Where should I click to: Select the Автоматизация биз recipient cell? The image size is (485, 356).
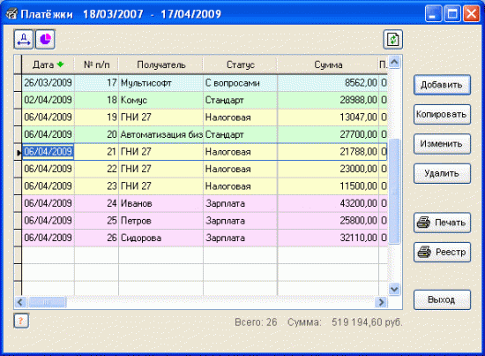point(160,134)
